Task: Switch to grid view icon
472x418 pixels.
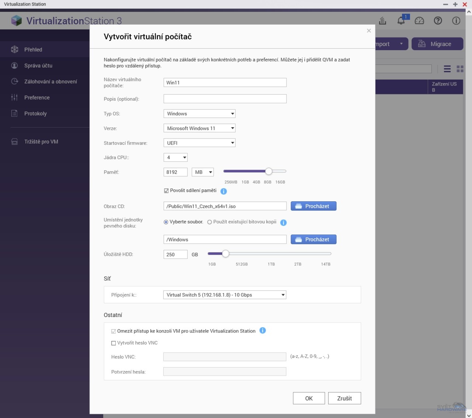Action: pos(460,69)
